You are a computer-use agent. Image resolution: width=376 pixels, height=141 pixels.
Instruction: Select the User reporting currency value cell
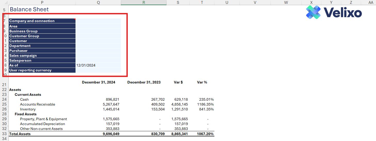tap(98, 70)
